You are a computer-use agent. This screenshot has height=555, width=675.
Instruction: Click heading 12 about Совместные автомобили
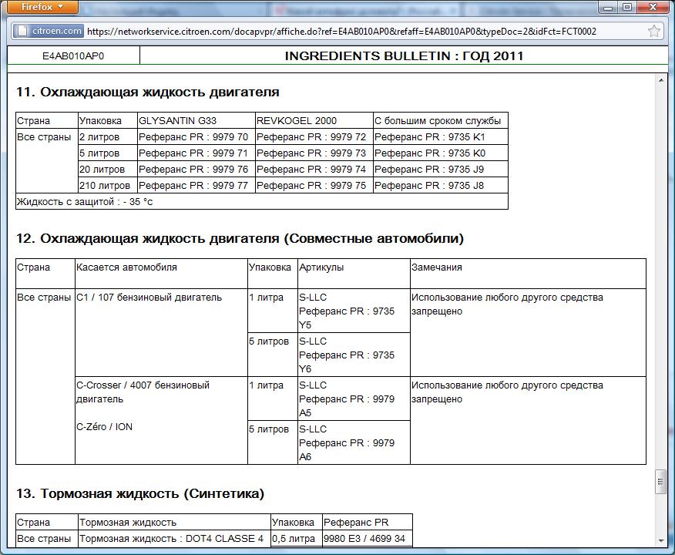pyautogui.click(x=240, y=238)
